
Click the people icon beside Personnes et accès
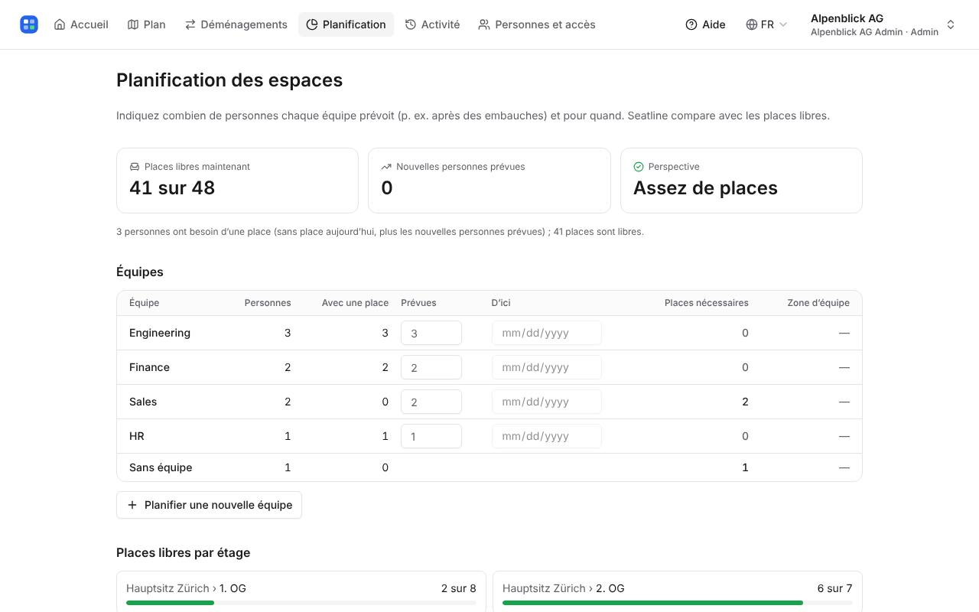pyautogui.click(x=484, y=24)
